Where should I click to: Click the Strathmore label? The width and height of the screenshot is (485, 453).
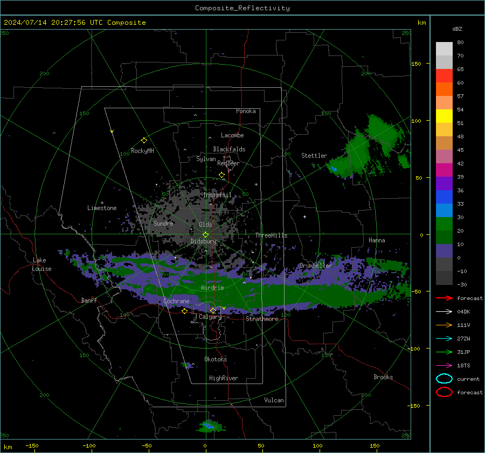262,319
